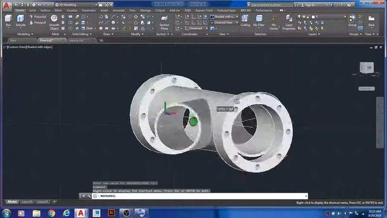Open Windows Start menu
The image size is (387, 218).
6,213
